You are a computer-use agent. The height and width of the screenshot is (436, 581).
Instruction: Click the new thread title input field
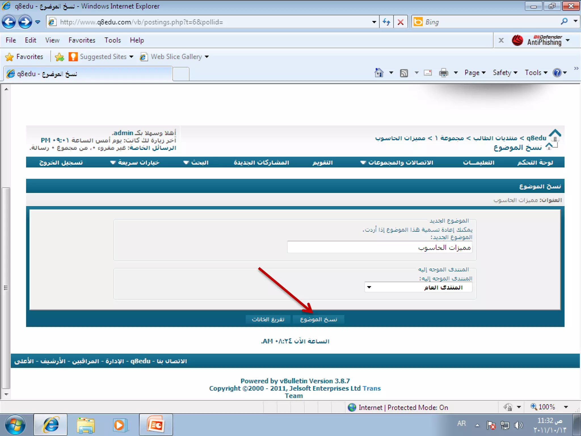click(x=380, y=247)
